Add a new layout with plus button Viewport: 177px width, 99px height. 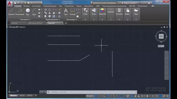click(36, 95)
